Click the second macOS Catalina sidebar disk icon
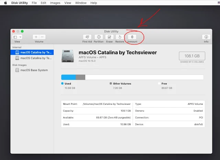The width and height of the screenshot is (220, 160). (17, 58)
